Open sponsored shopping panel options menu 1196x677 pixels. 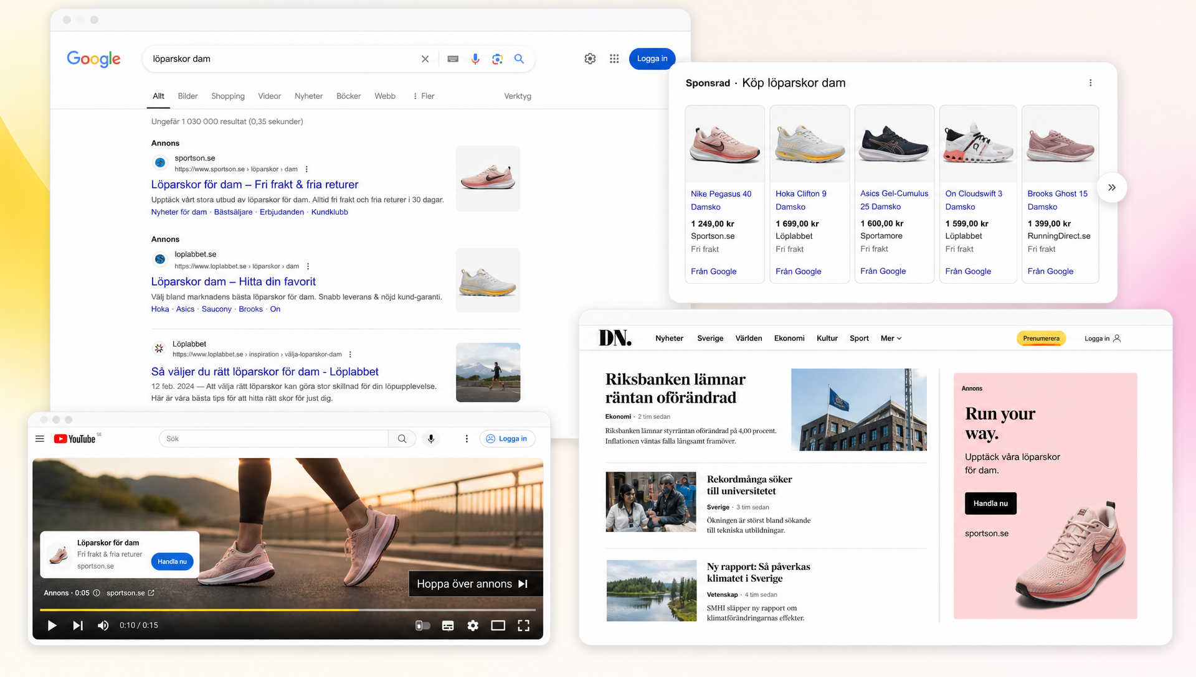click(1090, 83)
